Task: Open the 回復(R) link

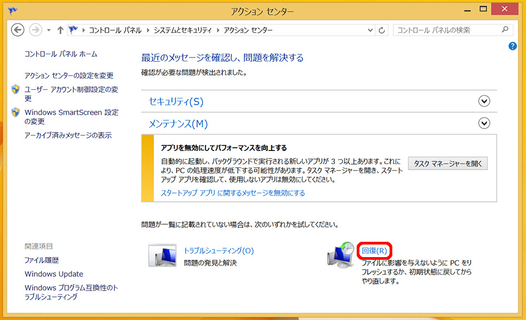Action: (x=374, y=251)
